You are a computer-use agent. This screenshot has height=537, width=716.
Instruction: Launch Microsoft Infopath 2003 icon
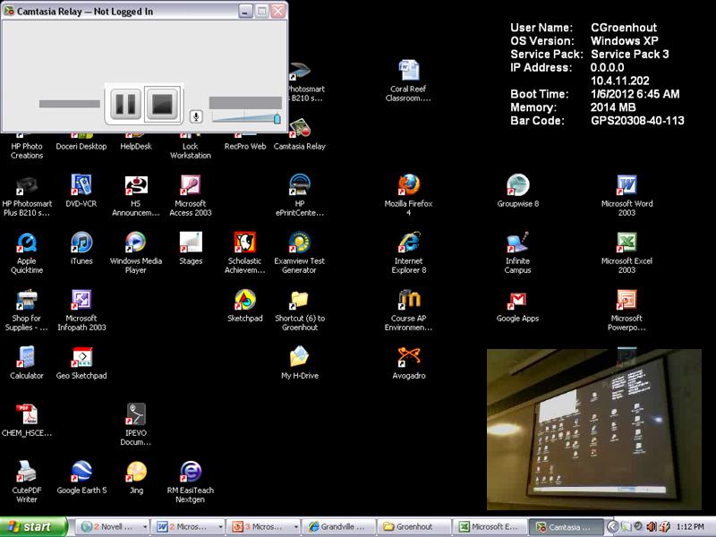[81, 311]
